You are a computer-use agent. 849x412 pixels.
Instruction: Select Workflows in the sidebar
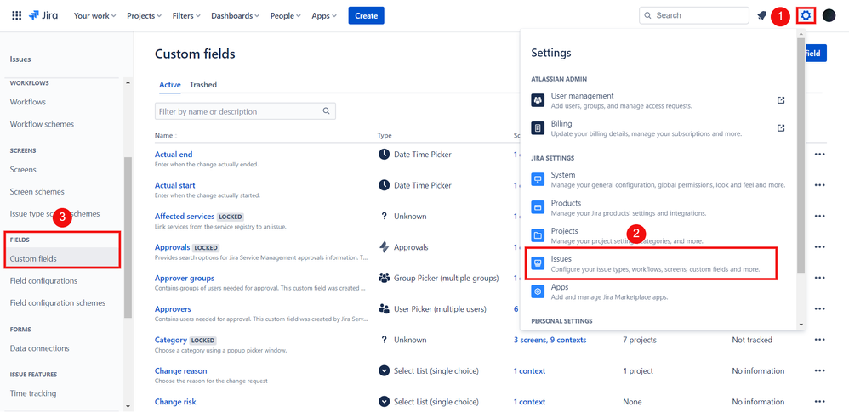pos(27,102)
